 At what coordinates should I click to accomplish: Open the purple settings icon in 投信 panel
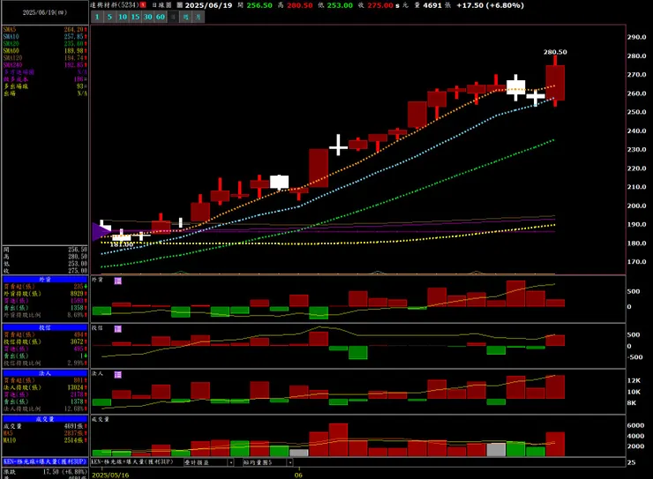coord(118,329)
